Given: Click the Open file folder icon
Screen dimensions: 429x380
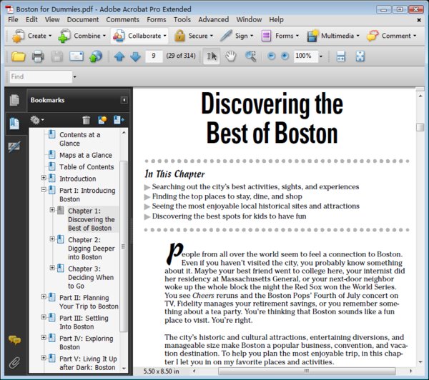Looking at the screenshot, I should coord(19,56).
